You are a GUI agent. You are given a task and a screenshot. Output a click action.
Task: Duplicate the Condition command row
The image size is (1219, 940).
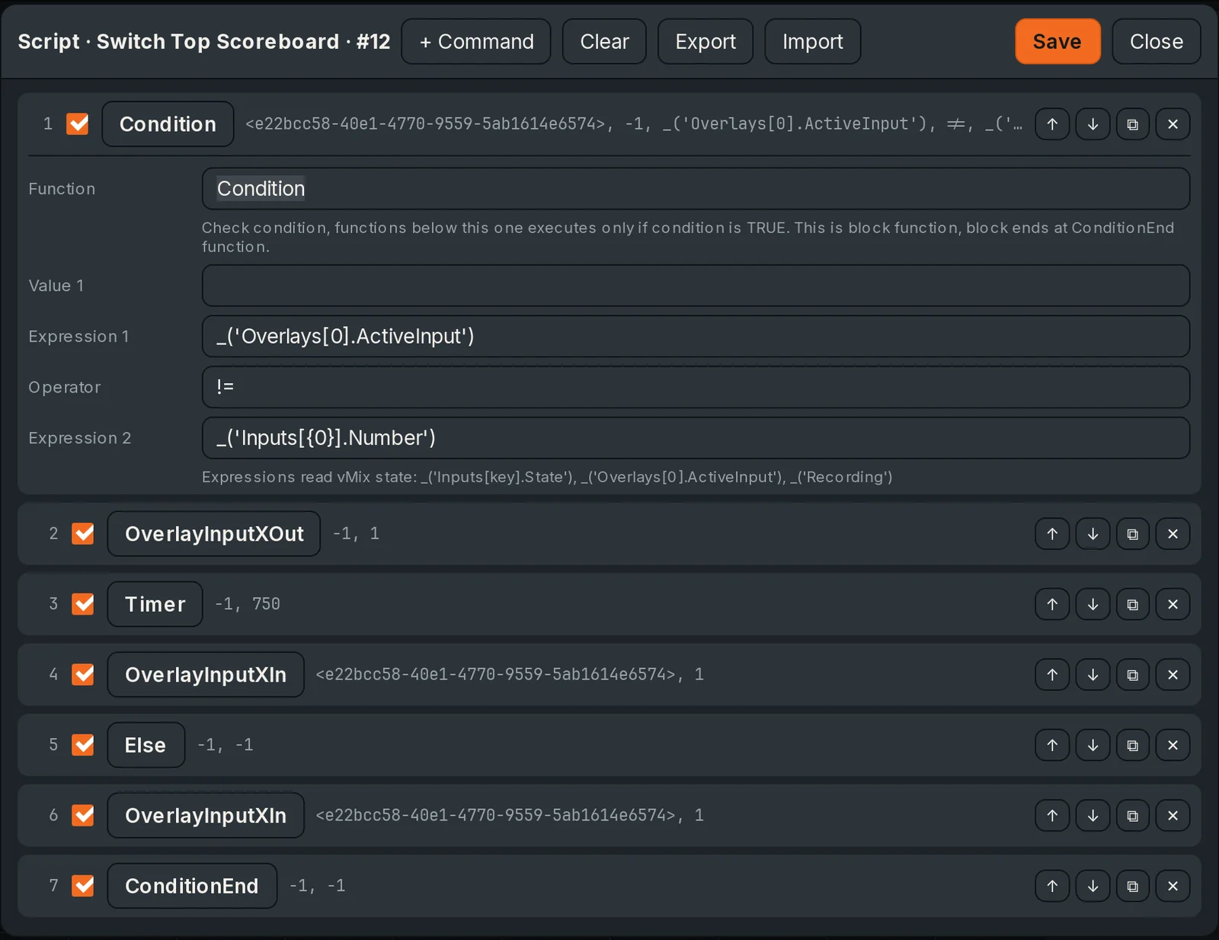1133,124
